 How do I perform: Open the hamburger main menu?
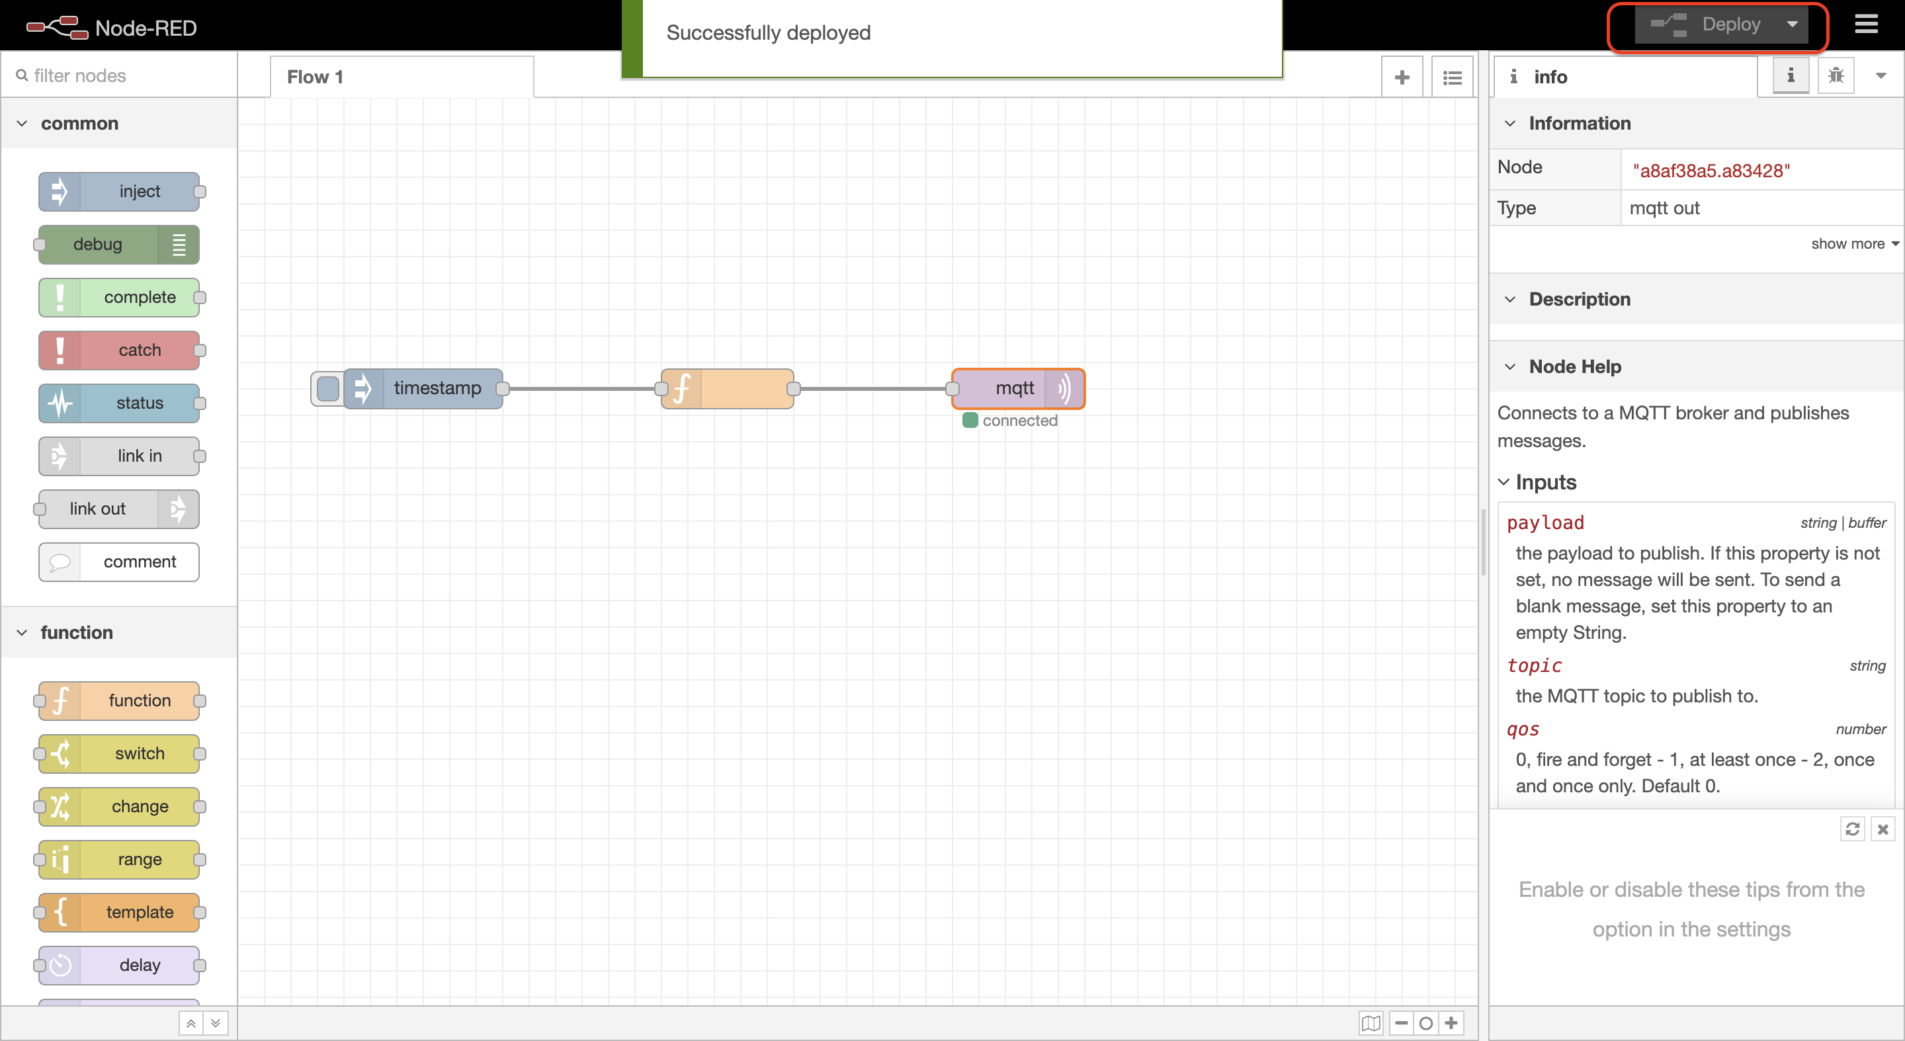[x=1865, y=25]
